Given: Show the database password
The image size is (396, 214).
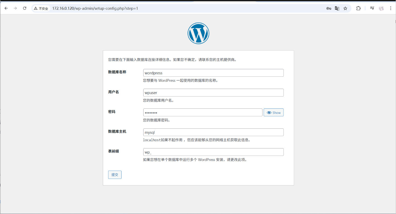Looking at the screenshot, I should coord(274,113).
